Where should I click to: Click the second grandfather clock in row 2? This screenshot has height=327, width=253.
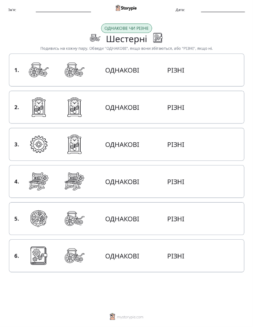tap(75, 107)
